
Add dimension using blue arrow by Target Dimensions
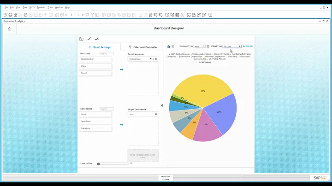[122, 125]
